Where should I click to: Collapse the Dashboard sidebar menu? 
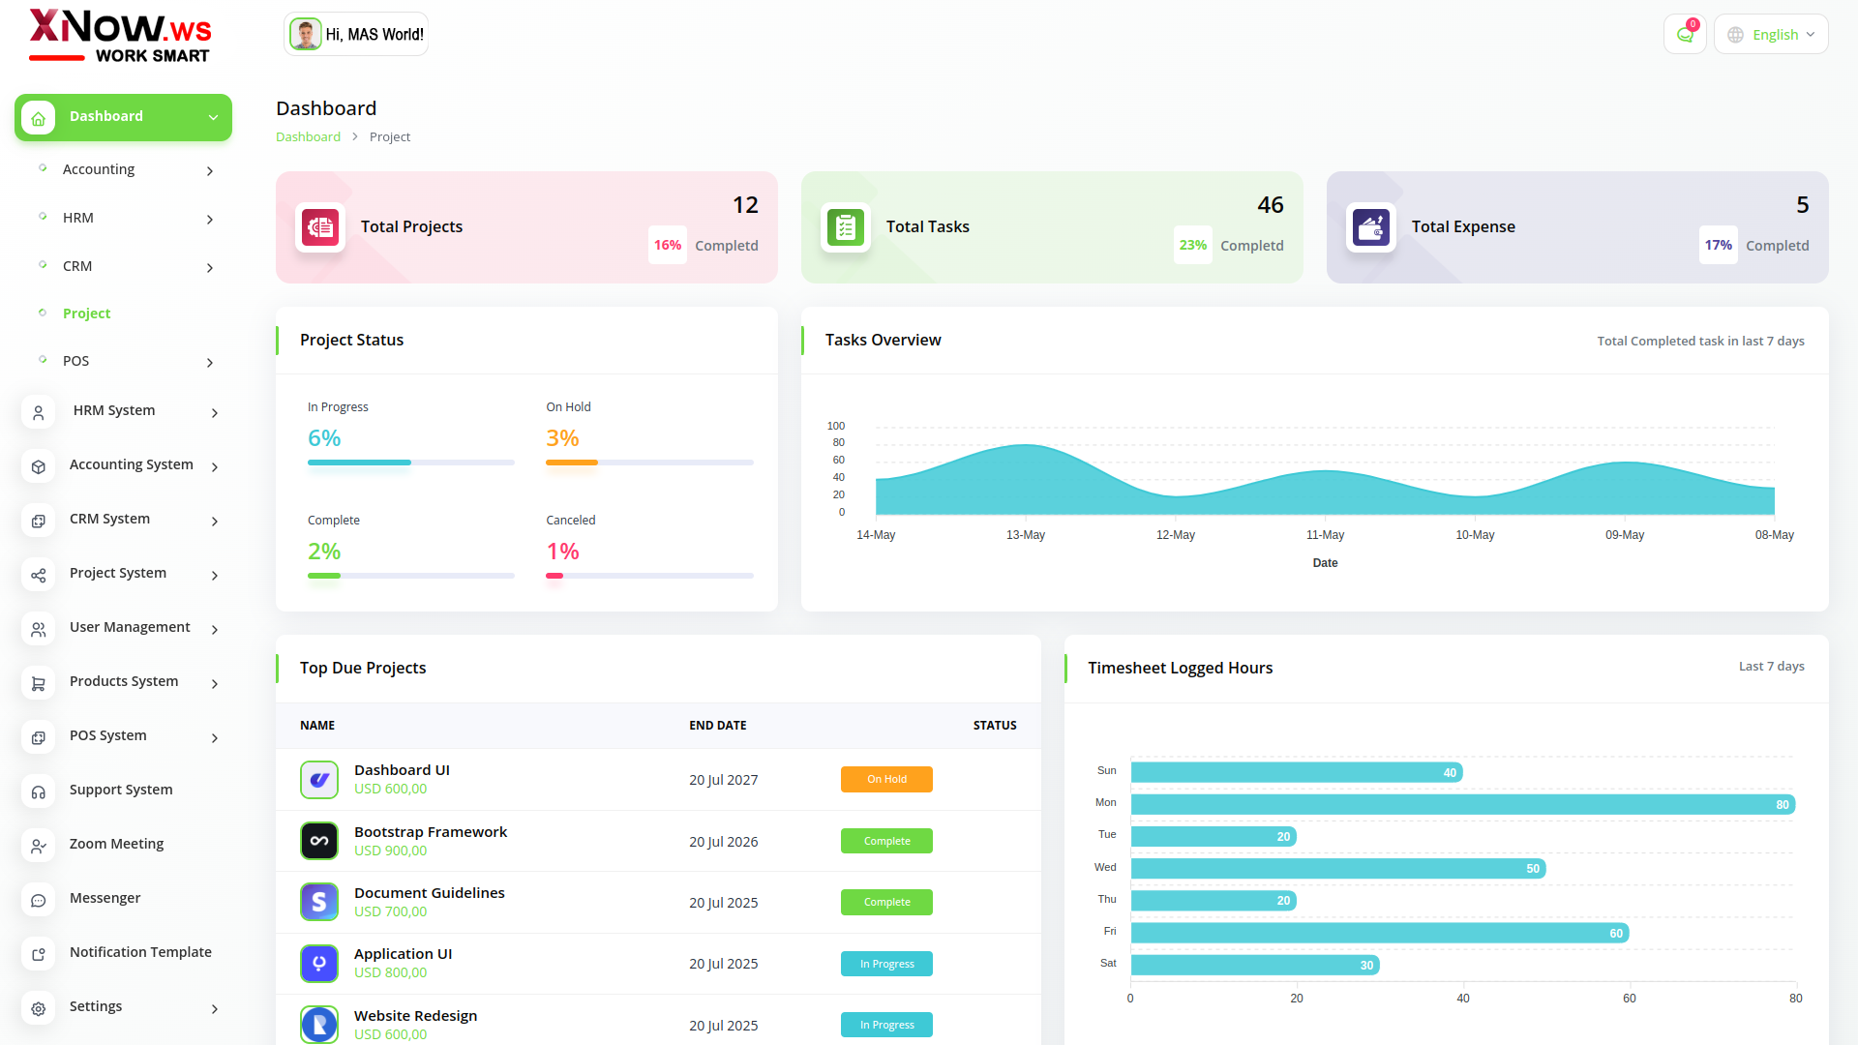[x=213, y=117]
